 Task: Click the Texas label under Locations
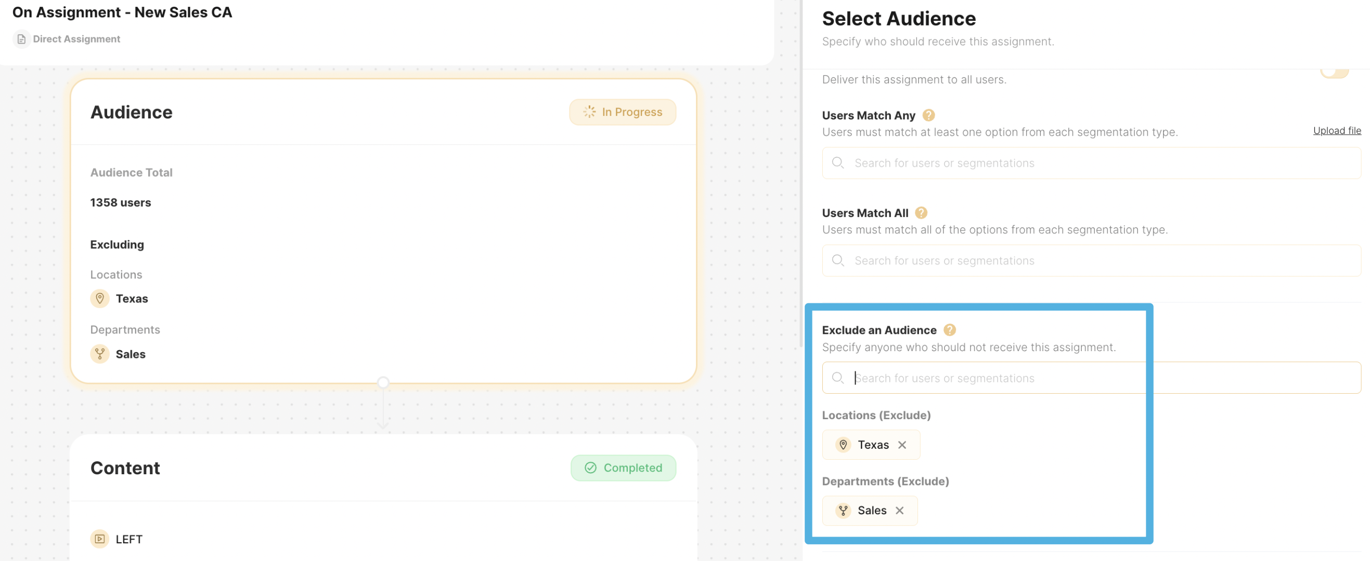pos(132,299)
